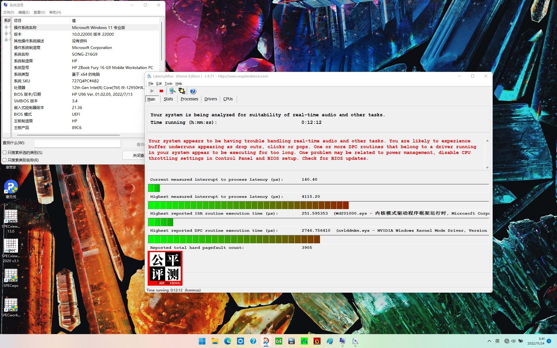This screenshot has width=557, height=348.
Task: Switch to the Processes tab
Action: 189,99
